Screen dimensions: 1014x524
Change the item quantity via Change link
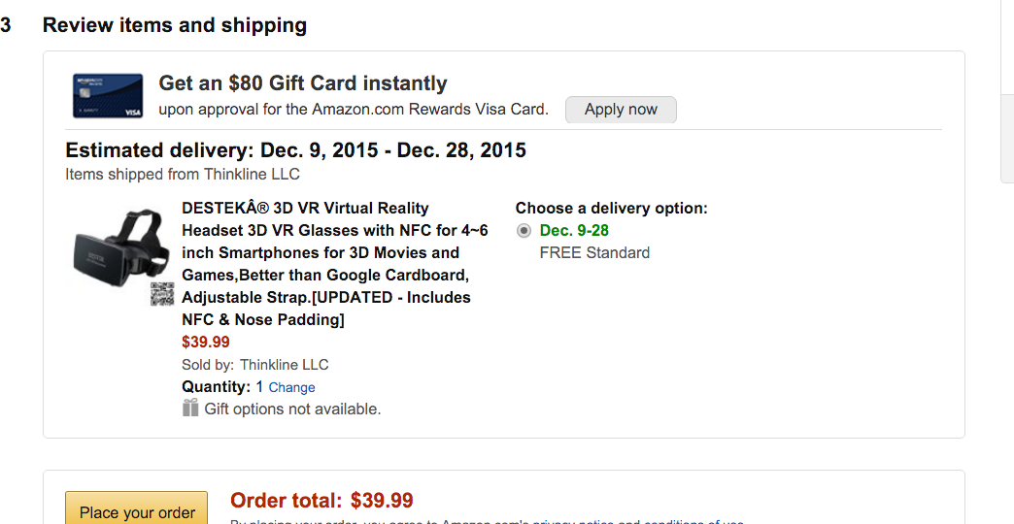tap(291, 387)
